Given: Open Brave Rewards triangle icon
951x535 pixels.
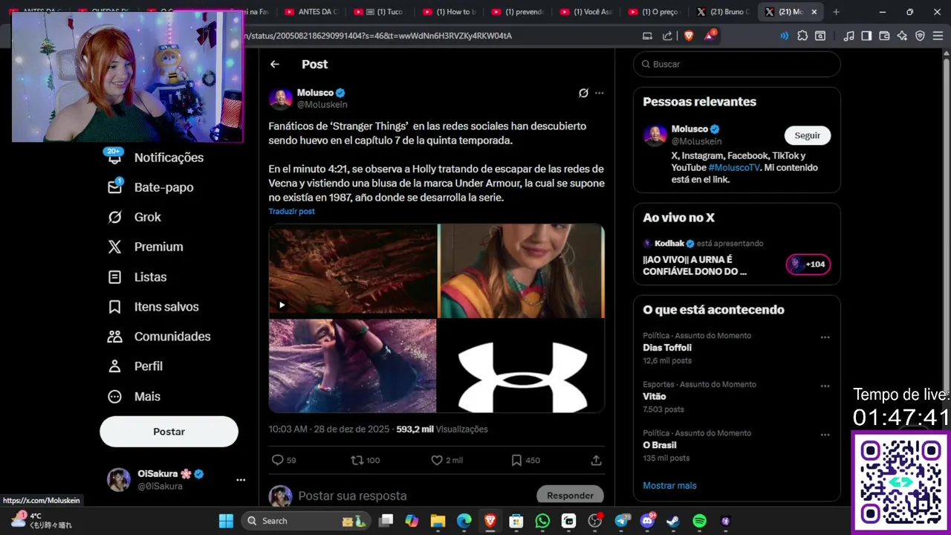Looking at the screenshot, I should pyautogui.click(x=710, y=36).
